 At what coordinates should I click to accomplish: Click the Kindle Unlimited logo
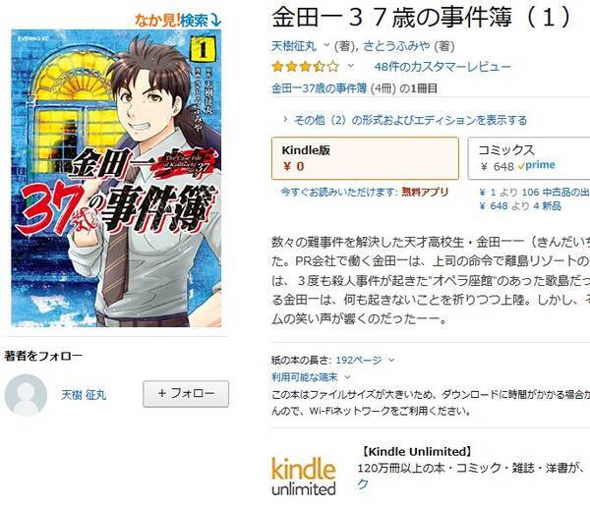point(303,476)
